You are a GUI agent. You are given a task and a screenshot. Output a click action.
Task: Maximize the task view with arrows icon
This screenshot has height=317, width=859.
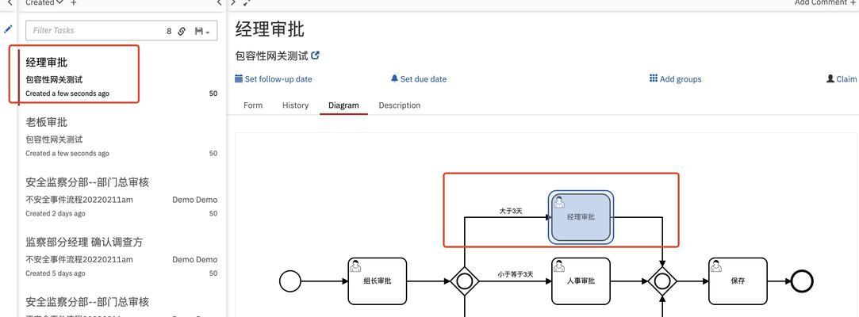pyautogui.click(x=247, y=2)
